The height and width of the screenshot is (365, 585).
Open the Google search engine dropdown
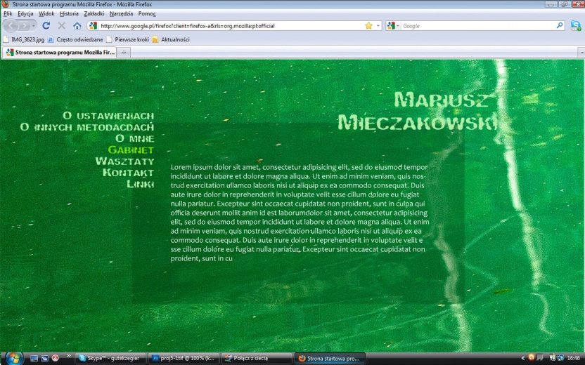[x=394, y=26]
